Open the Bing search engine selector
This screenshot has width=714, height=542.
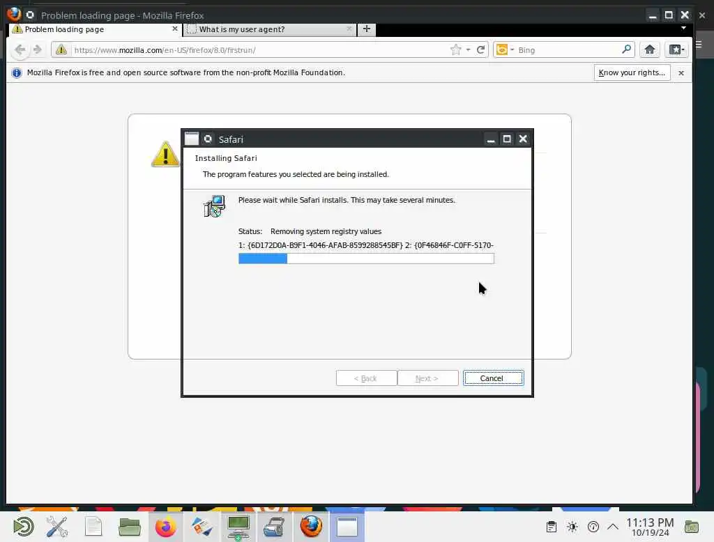click(505, 49)
